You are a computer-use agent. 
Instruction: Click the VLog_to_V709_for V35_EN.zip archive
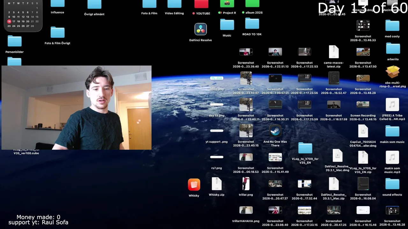tap(363, 157)
